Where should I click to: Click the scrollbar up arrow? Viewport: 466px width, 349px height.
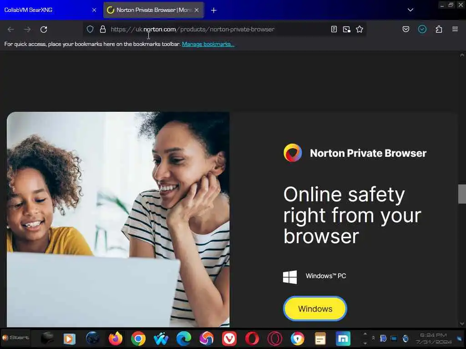[462, 55]
